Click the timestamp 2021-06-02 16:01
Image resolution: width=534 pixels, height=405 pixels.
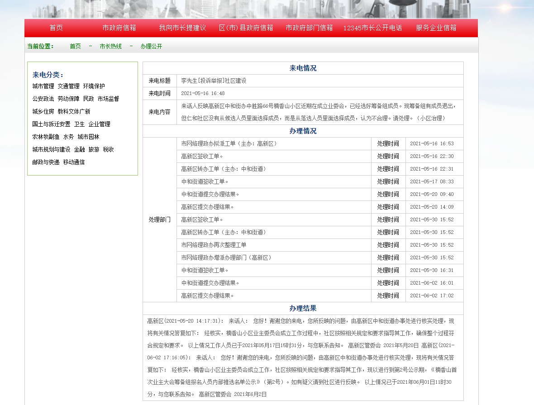coord(432,283)
